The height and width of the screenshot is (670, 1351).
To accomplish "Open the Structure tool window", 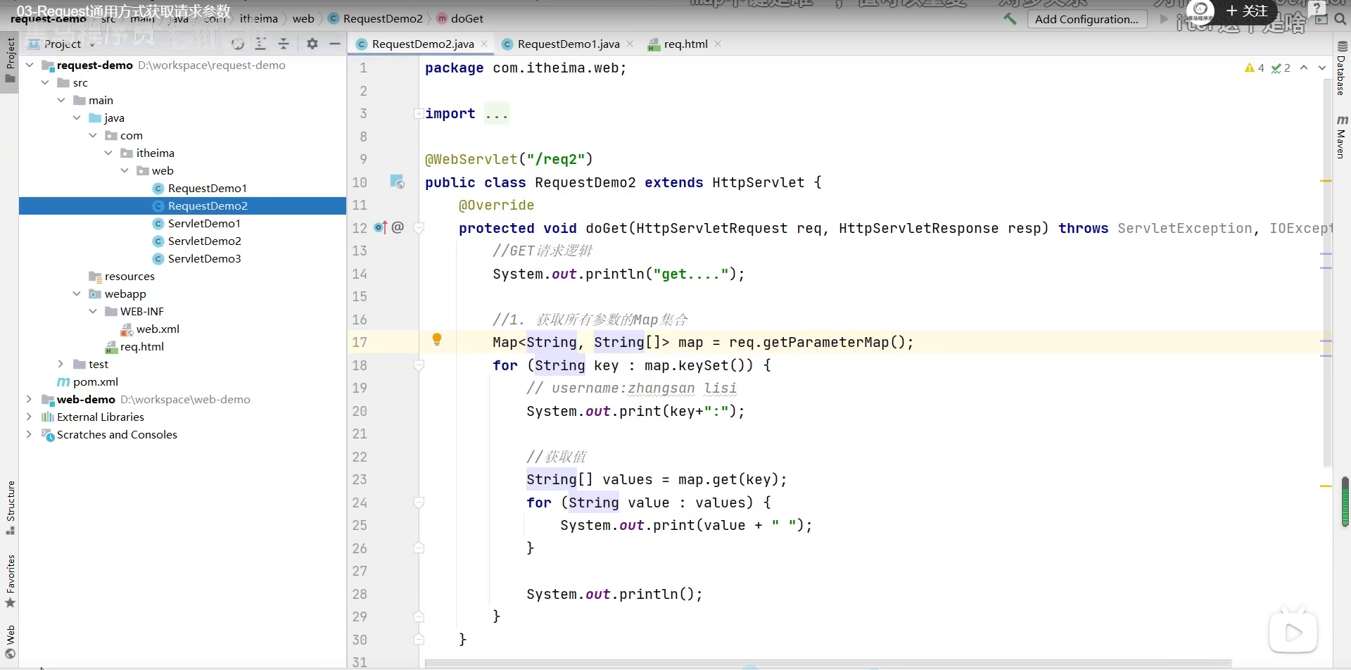I will [x=11, y=507].
